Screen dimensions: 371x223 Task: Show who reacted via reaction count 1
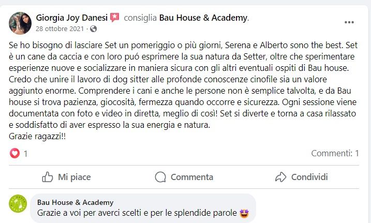(26, 154)
